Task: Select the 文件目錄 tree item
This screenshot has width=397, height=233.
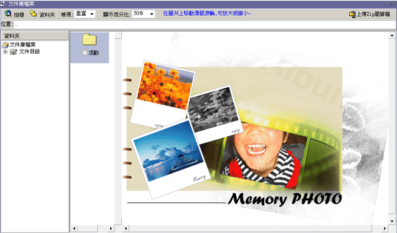Action: tap(29, 51)
